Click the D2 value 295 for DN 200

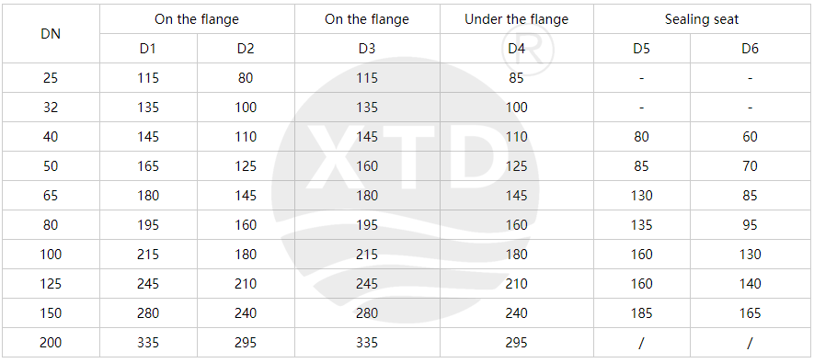tap(246, 343)
